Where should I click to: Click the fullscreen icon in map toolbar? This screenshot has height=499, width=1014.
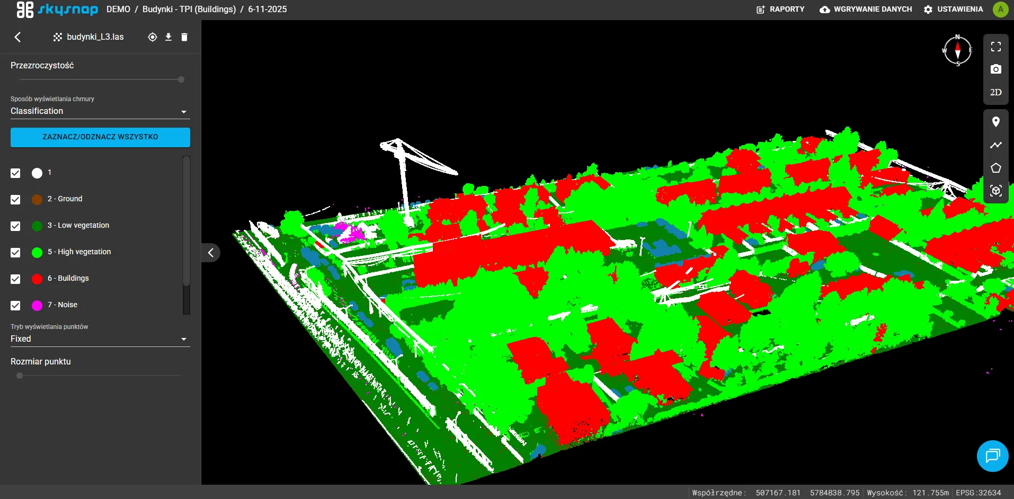click(x=995, y=47)
